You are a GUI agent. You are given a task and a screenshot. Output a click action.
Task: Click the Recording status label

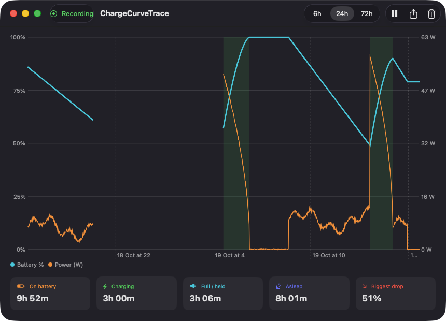[77, 13]
